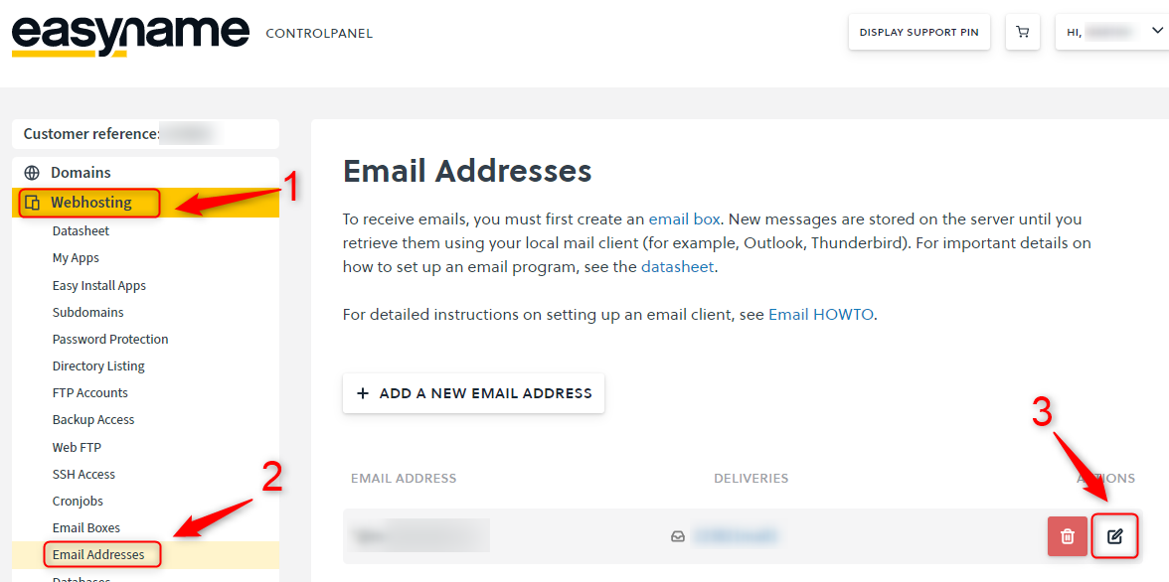
Task: Select Email Addresses in the sidebar
Action: pyautogui.click(x=98, y=554)
